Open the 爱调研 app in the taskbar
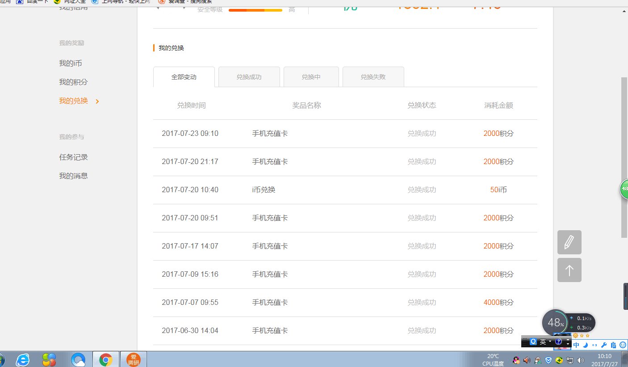This screenshot has width=628, height=367. tap(133, 359)
